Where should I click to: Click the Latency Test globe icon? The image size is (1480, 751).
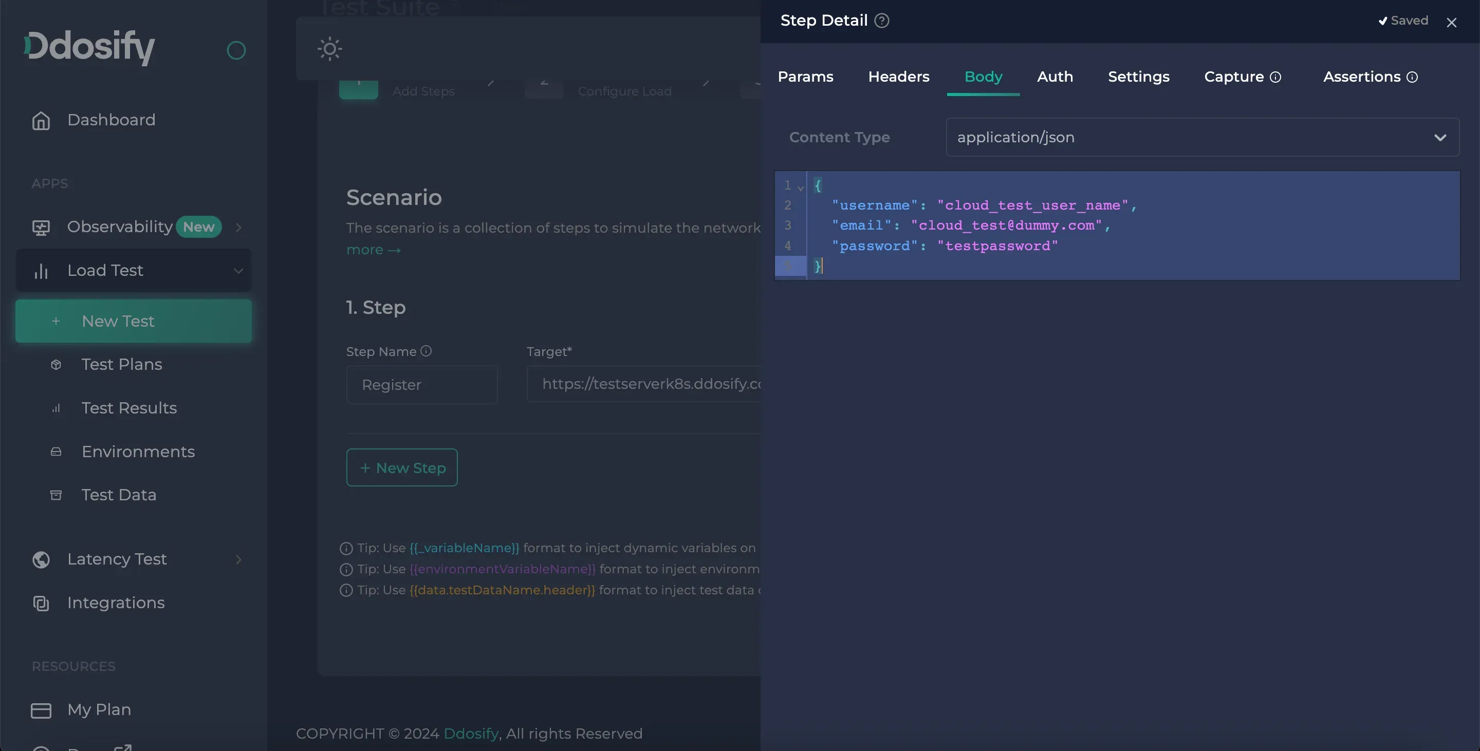[x=41, y=560]
